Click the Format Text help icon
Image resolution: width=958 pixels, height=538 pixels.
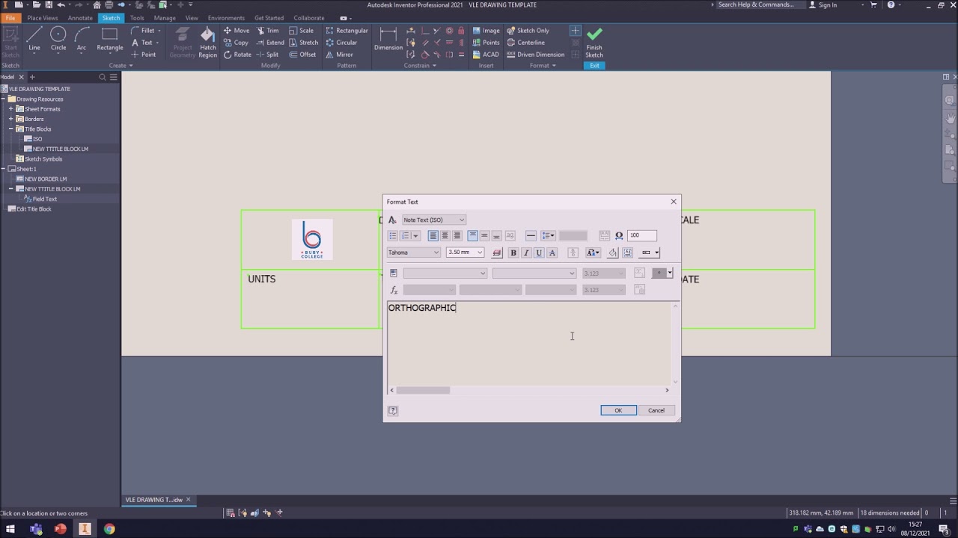click(x=393, y=410)
